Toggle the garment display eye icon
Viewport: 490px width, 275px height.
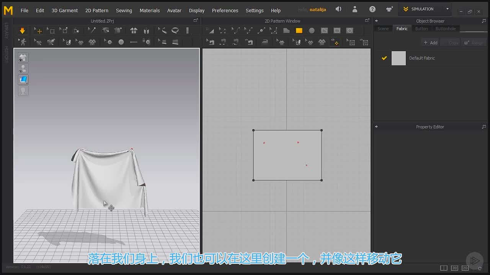click(x=23, y=58)
